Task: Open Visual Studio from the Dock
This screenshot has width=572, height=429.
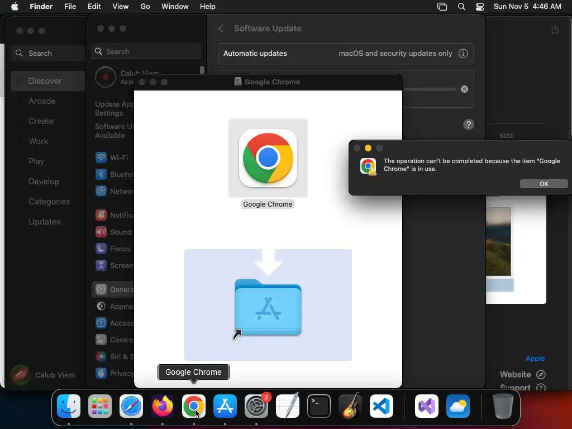Action: point(427,406)
